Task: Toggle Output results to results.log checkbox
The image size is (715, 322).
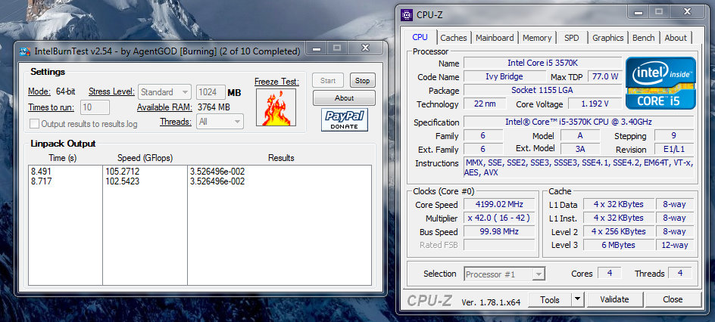Action: point(34,124)
